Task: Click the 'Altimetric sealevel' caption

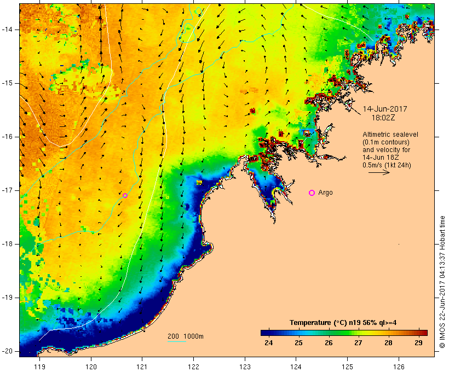Action: (390, 135)
